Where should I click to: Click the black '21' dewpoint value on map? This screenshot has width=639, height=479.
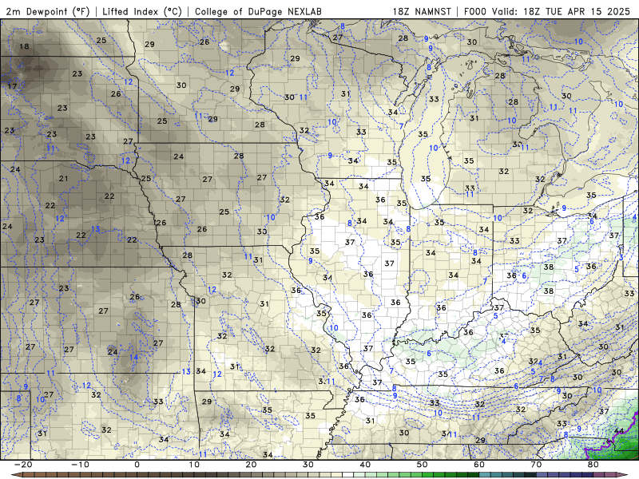pos(64,178)
